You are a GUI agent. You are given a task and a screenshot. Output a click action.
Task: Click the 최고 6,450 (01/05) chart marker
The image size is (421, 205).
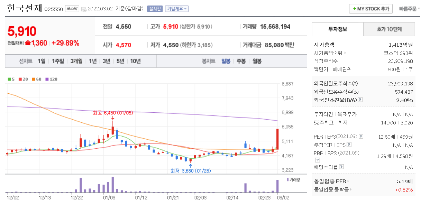(x=113, y=113)
